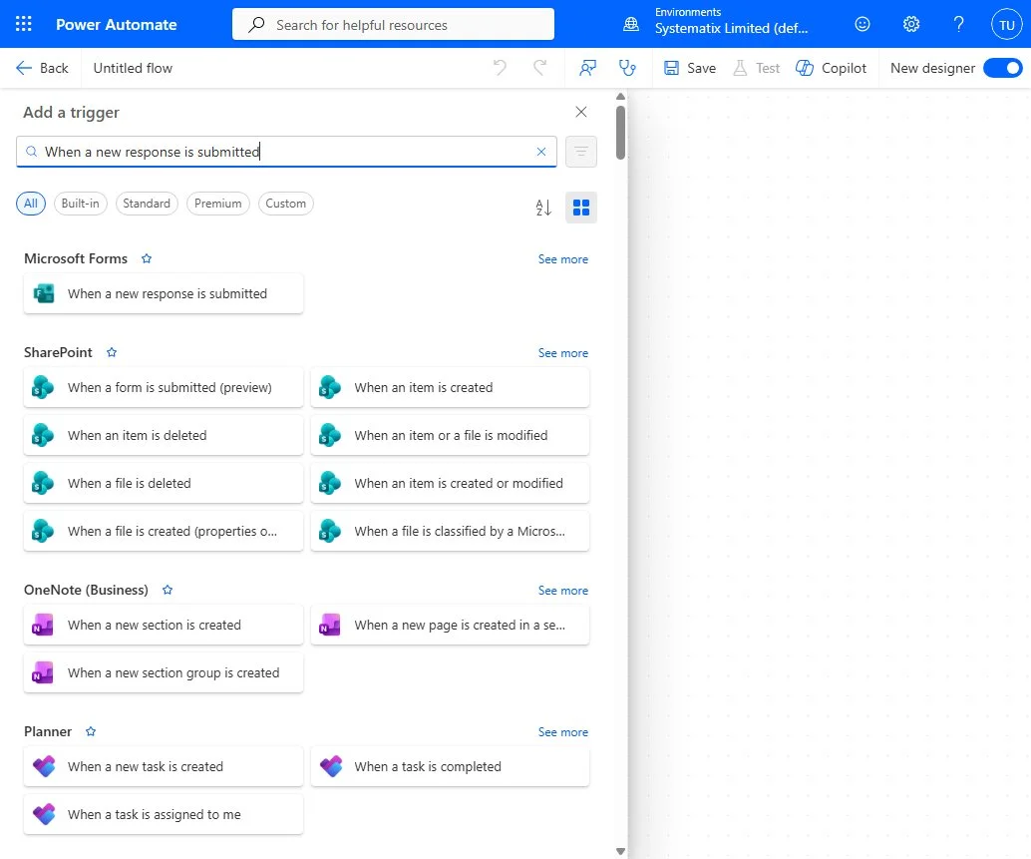The height and width of the screenshot is (859, 1031).
Task: Select When an item is created trigger
Action: tap(450, 388)
